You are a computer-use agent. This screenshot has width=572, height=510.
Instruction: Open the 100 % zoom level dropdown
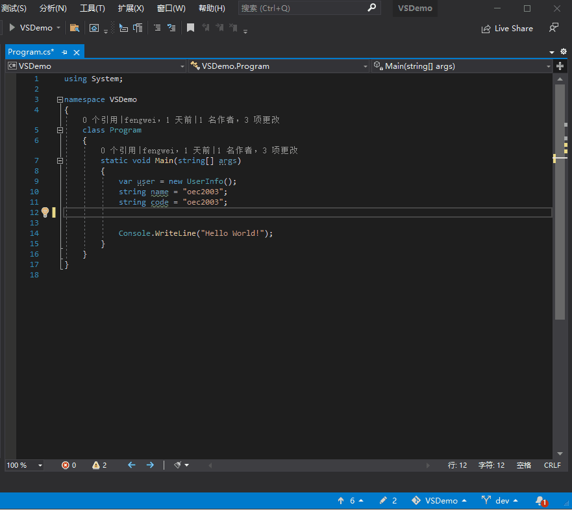(x=40, y=465)
